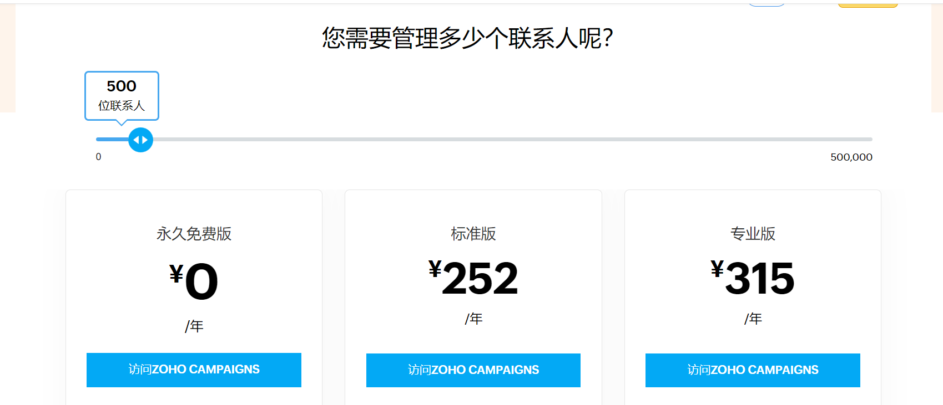This screenshot has height=405, width=943.
Task: Click the ¥252 price
Action: 473,278
